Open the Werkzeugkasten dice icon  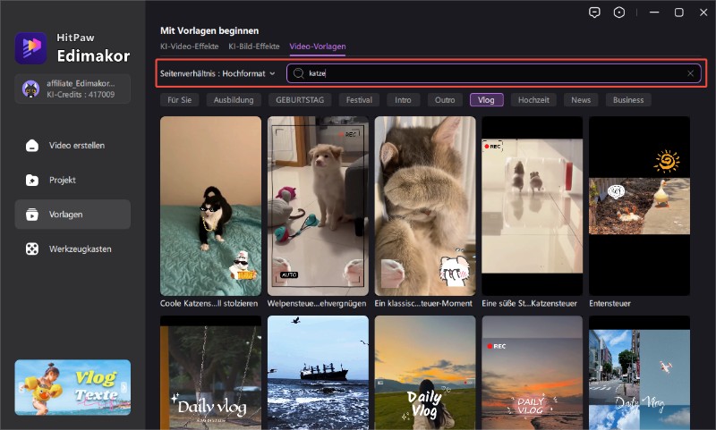tap(32, 249)
